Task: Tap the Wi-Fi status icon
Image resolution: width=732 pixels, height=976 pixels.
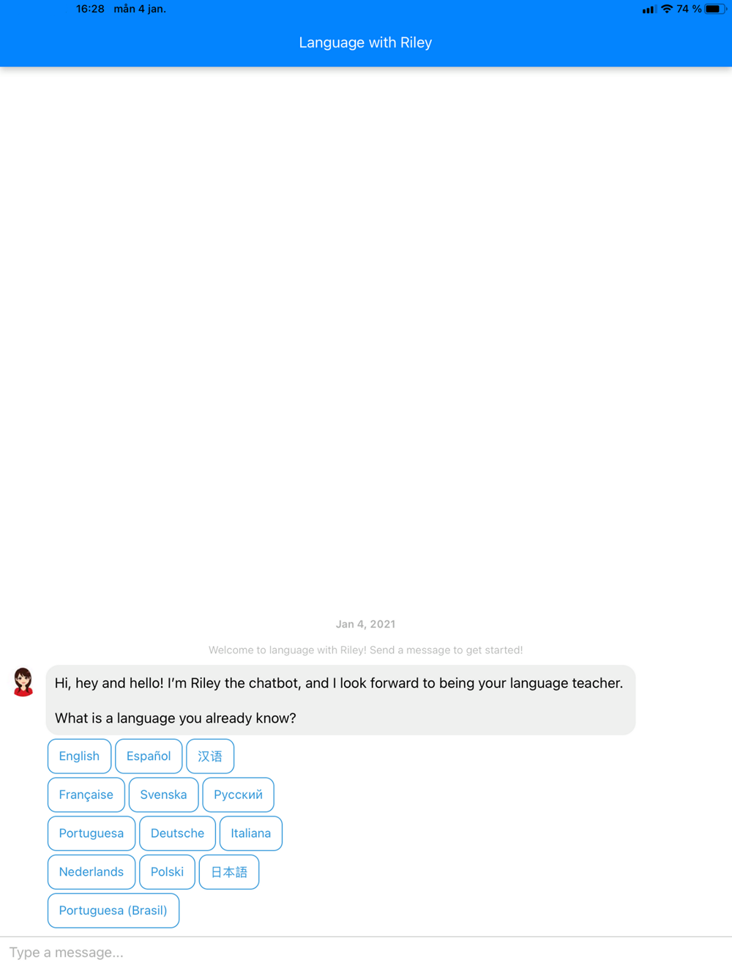Action: (x=666, y=10)
